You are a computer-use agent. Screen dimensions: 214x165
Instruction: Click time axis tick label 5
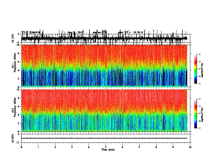point(106,147)
